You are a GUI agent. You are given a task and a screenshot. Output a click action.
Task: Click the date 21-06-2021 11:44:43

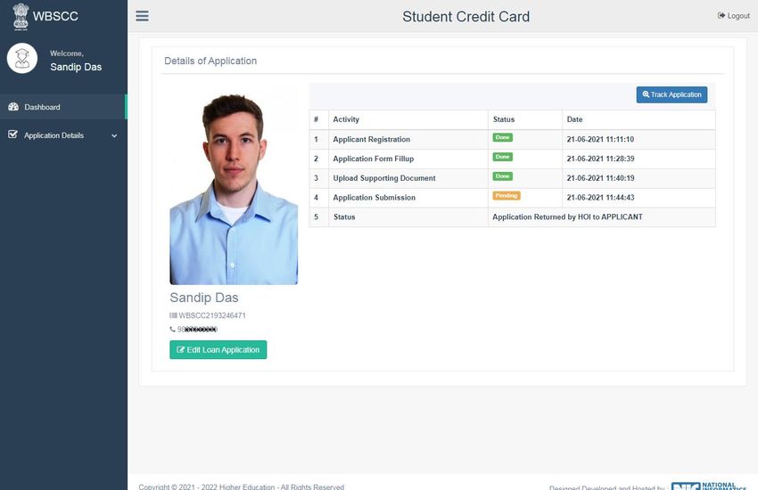(600, 198)
